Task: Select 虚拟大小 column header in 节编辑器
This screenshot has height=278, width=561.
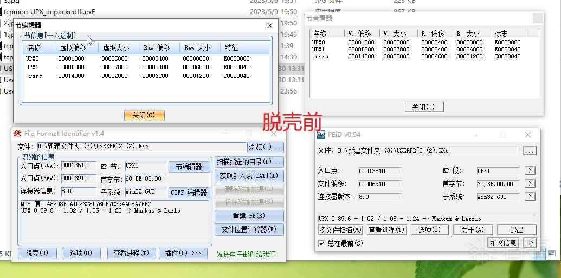Action: pos(118,48)
